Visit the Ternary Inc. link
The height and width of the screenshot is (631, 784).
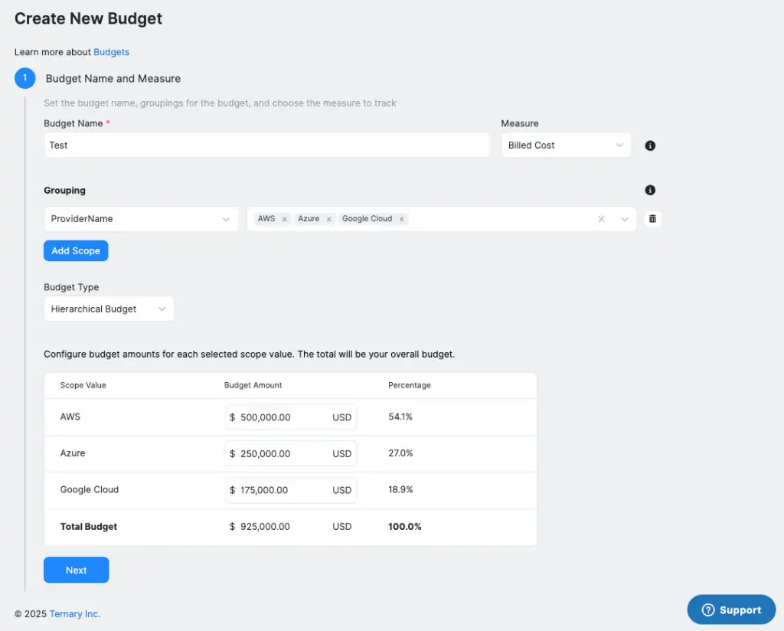(74, 613)
